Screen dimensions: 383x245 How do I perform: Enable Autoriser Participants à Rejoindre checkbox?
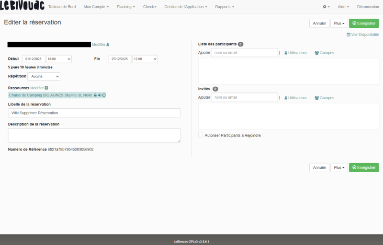(x=201, y=135)
